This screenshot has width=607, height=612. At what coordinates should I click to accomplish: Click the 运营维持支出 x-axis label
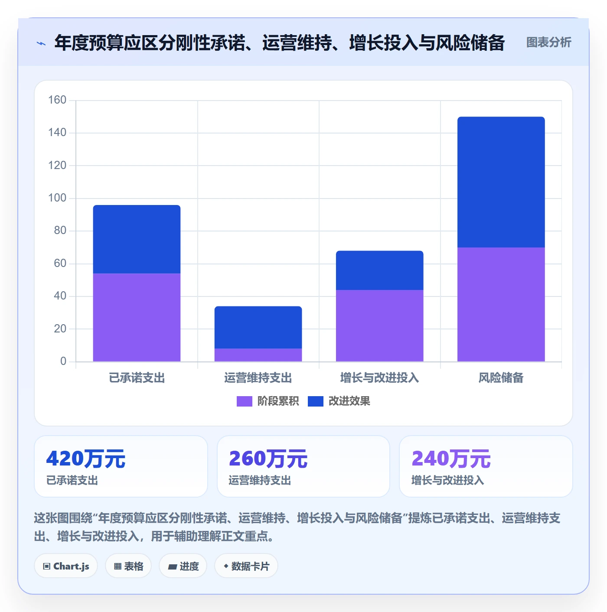click(x=258, y=378)
